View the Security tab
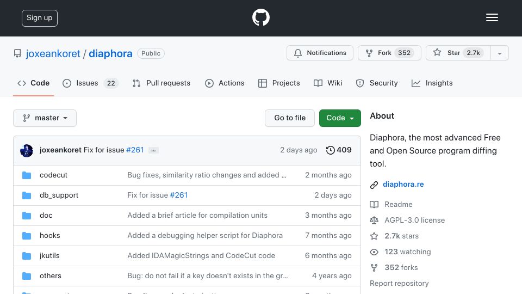Viewport: 522px width, 294px height. click(377, 83)
